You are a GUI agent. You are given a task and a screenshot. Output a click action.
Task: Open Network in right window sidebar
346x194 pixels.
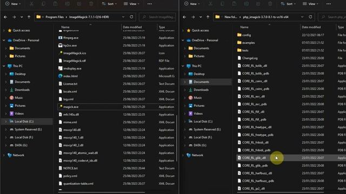coord(197,155)
